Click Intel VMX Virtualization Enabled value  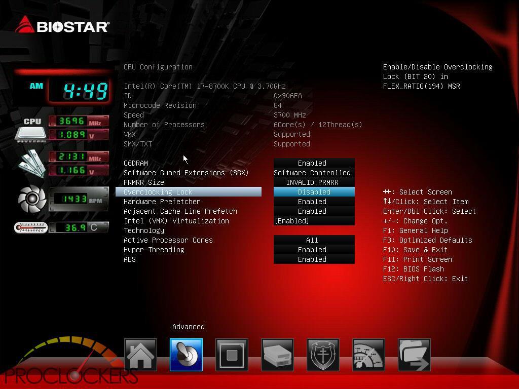pos(314,221)
